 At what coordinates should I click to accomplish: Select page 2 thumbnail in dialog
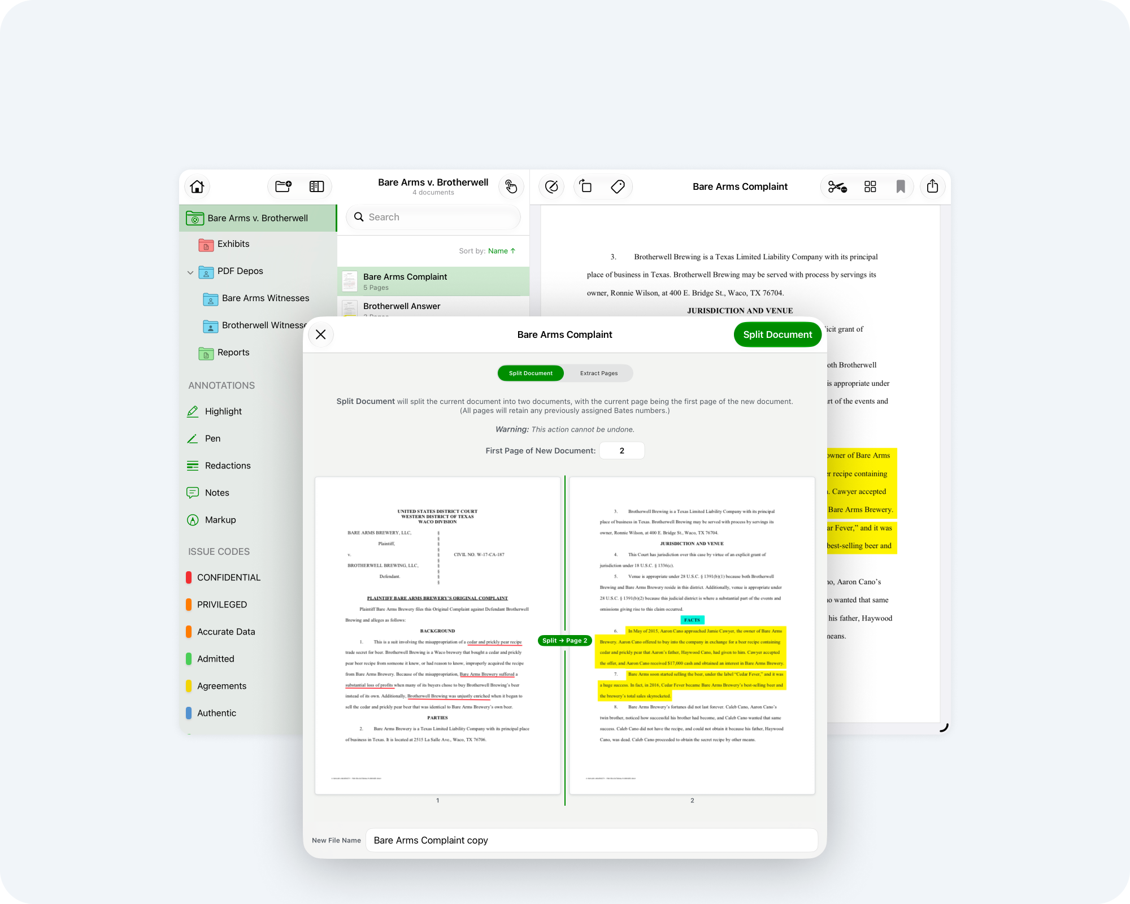(x=692, y=636)
